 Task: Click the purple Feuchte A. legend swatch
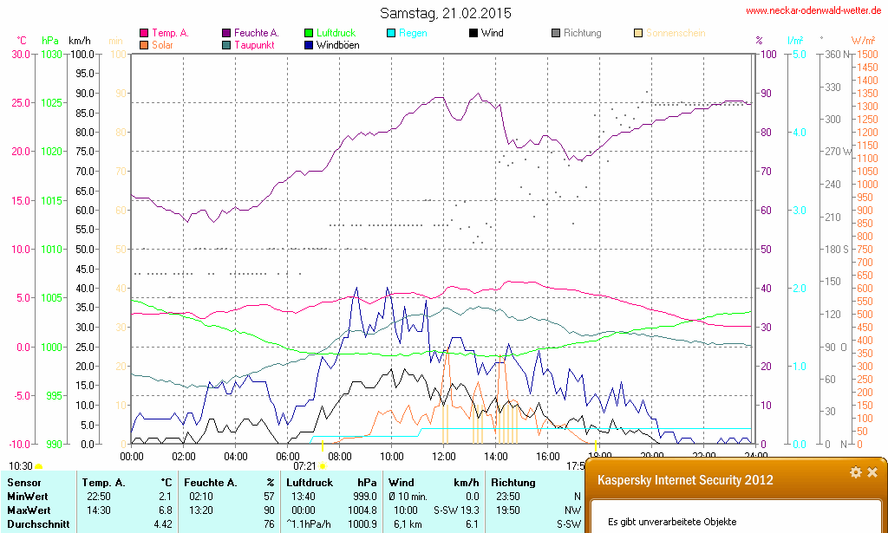pyautogui.click(x=227, y=34)
